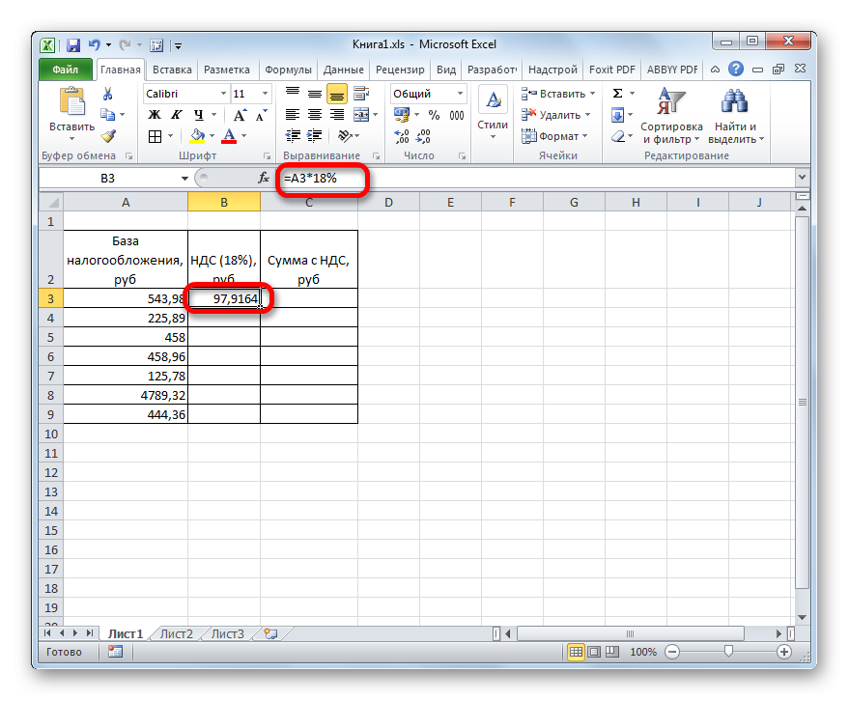Click the zoom in plus button
Image resolution: width=849 pixels, height=701 pixels.
point(784,653)
